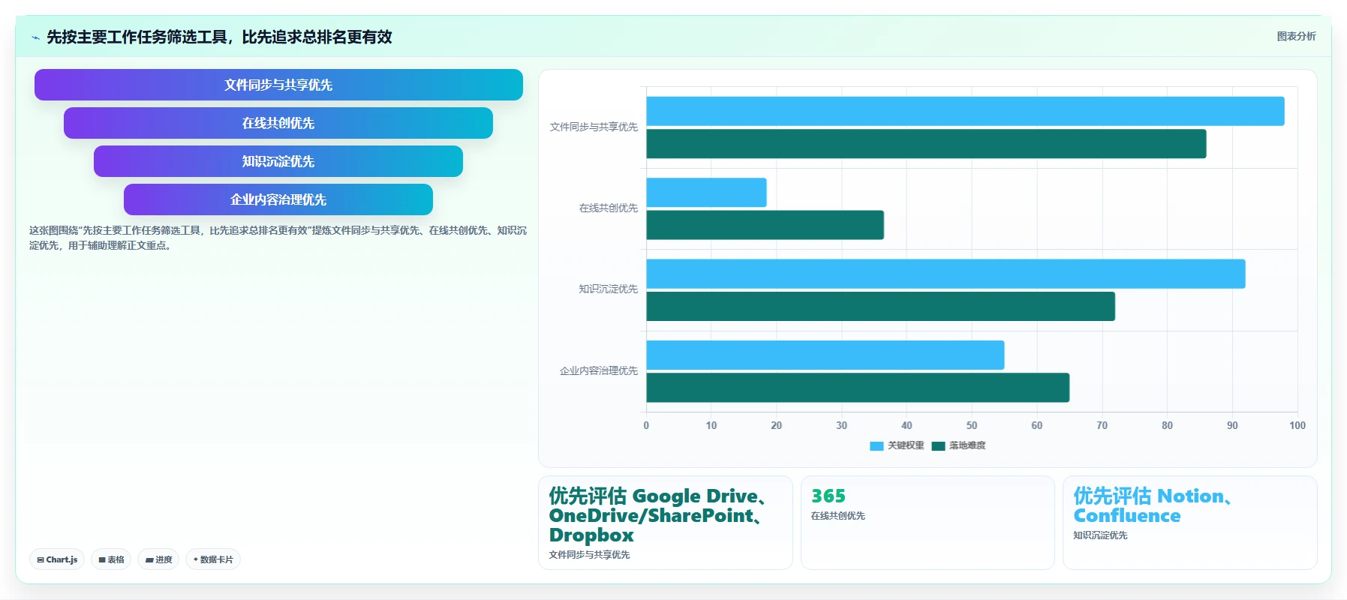Open the Notion, Confluence data card

tap(1189, 523)
